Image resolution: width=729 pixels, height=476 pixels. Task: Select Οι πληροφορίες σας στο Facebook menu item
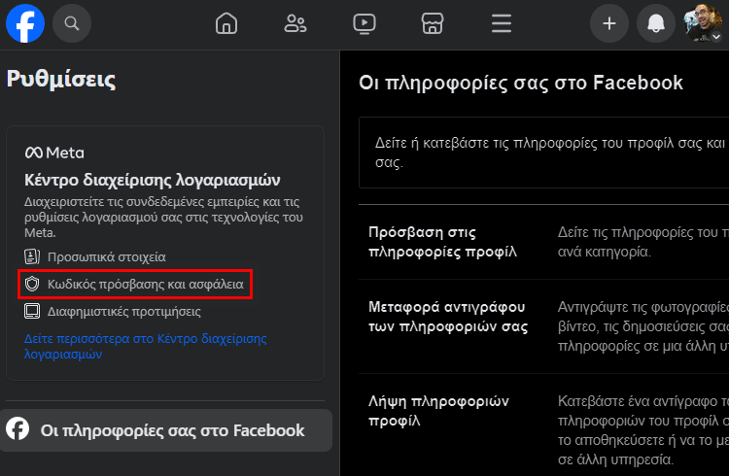pos(166,430)
